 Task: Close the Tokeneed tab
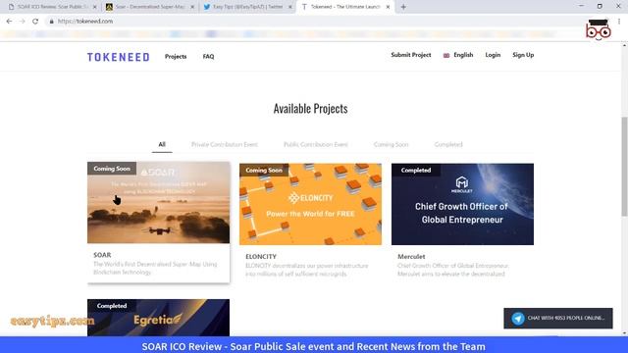click(x=388, y=7)
